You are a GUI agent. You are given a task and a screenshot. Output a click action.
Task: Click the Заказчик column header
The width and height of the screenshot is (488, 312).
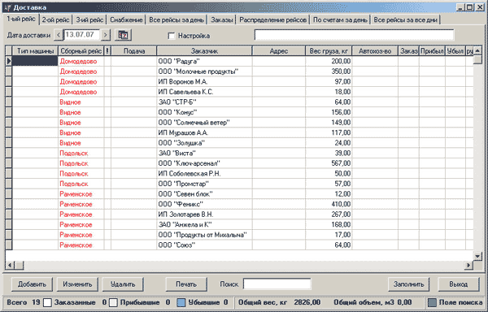click(x=204, y=50)
